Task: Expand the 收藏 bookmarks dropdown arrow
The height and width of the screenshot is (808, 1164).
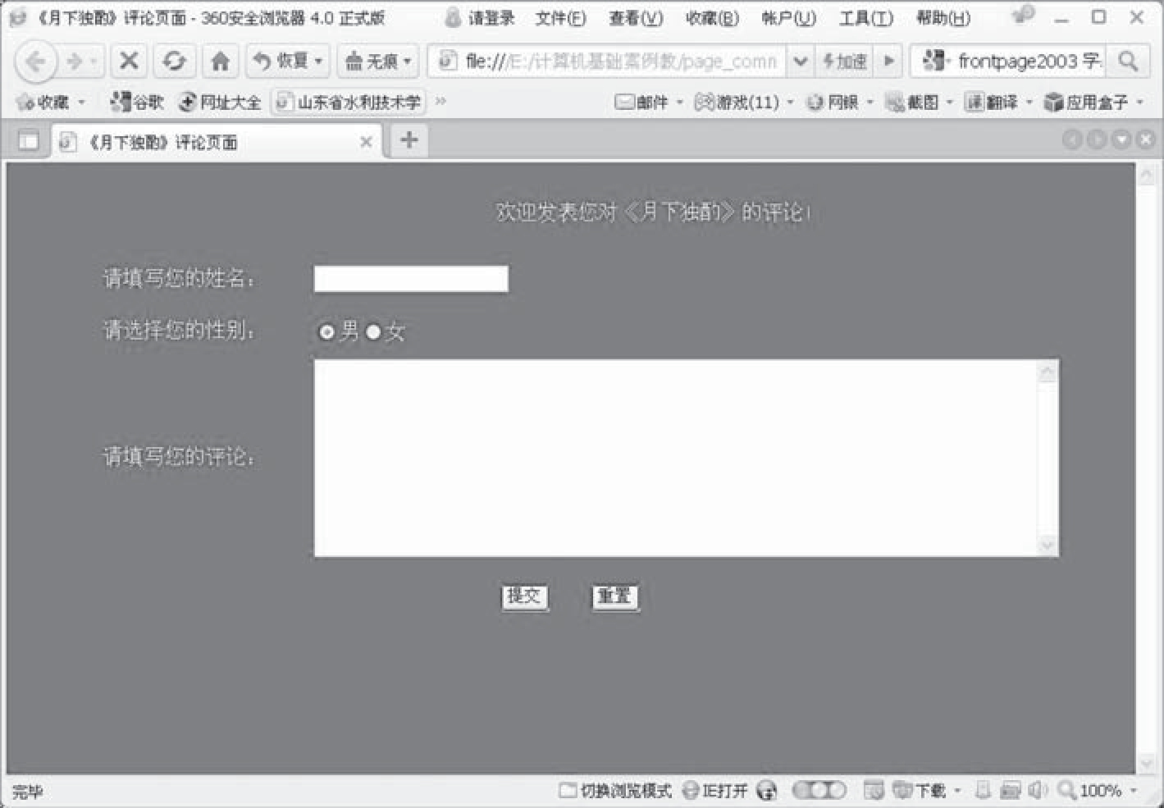Action: click(x=82, y=103)
